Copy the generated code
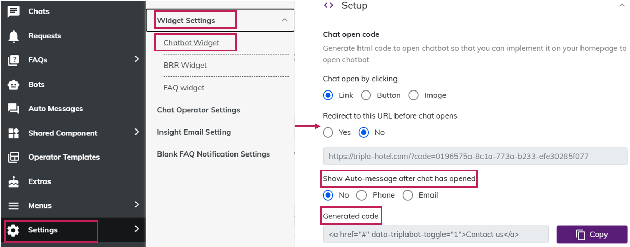 592,235
